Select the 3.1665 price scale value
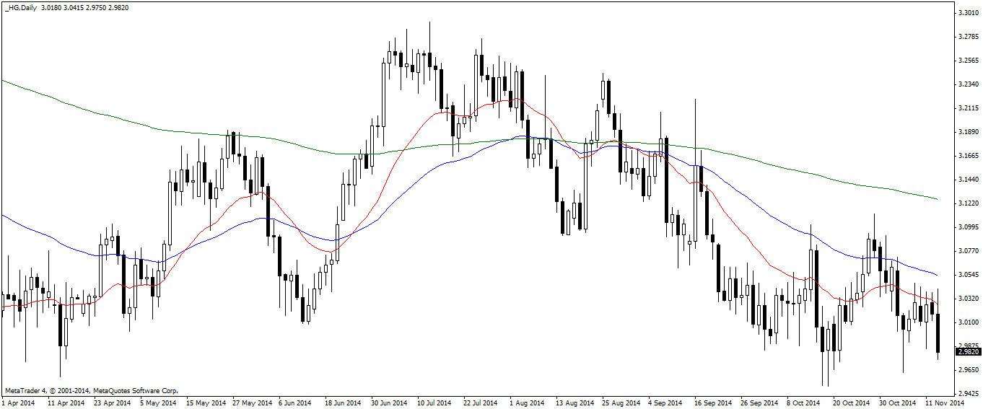Screen dimensions: 983x409 coord(968,156)
